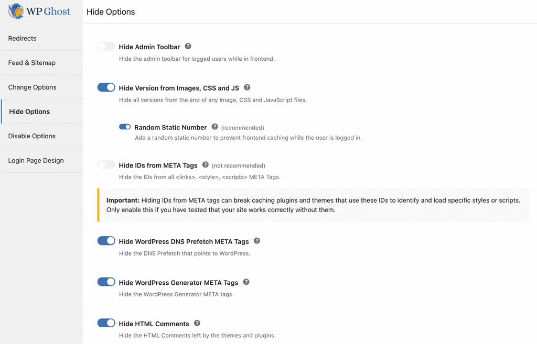Click the Hide HTML Comments help icon

coord(197,323)
